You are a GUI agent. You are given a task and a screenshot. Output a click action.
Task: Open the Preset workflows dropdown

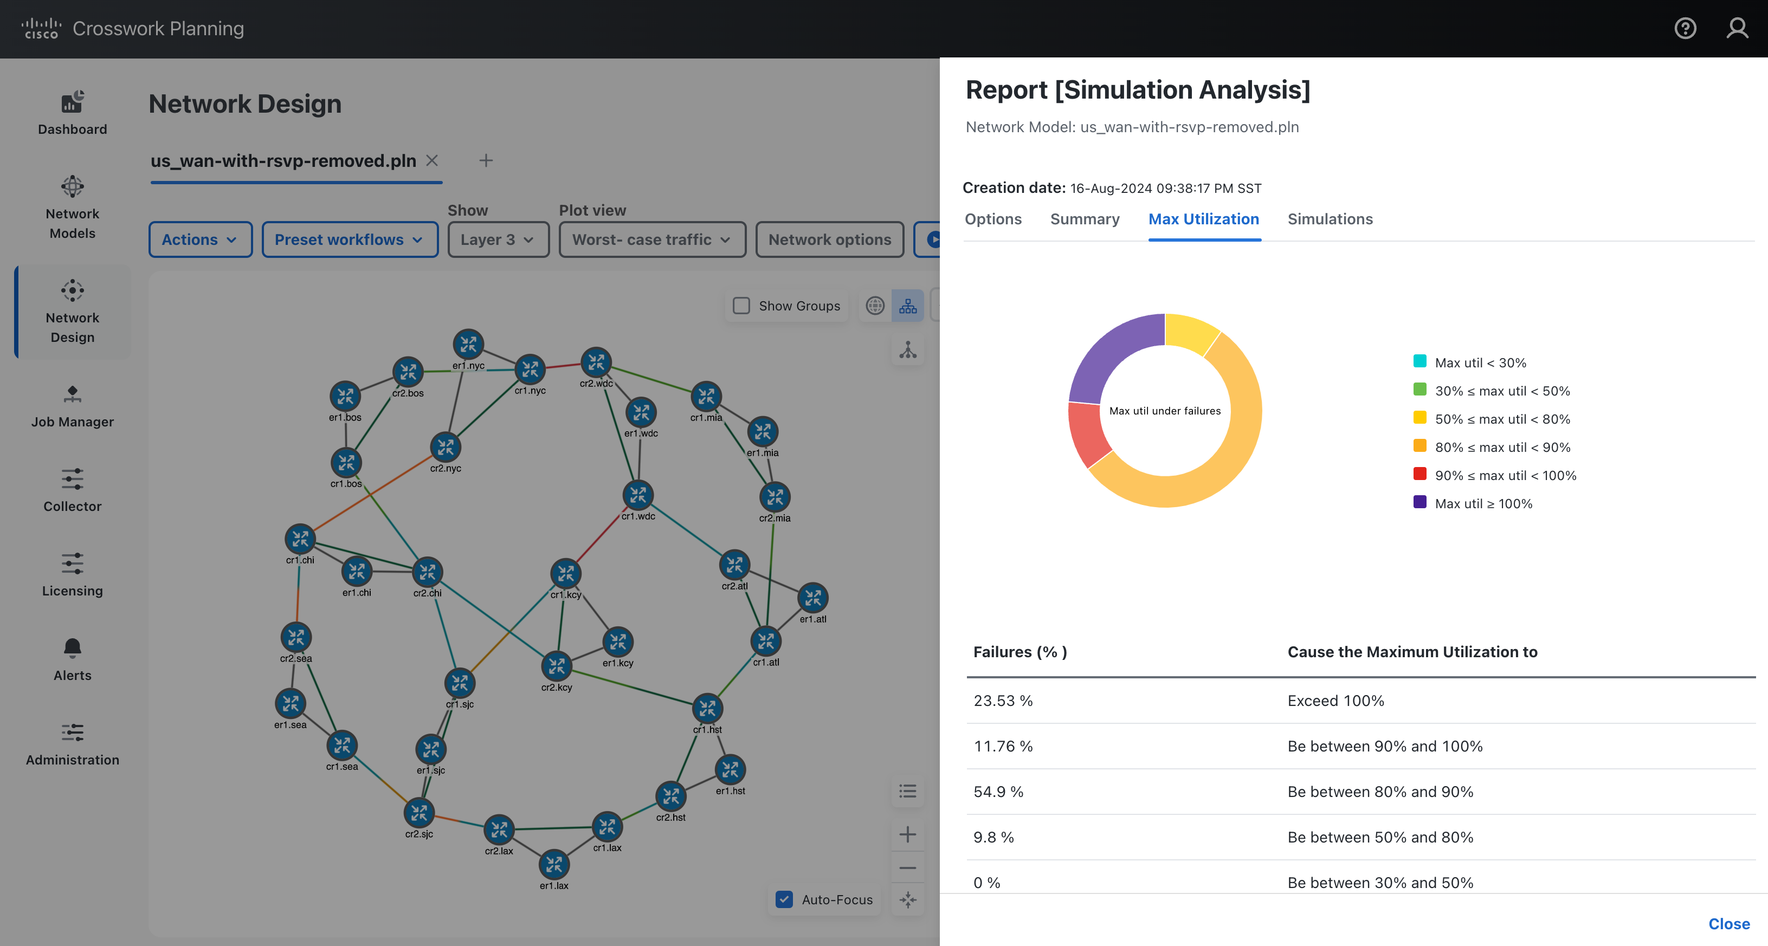(349, 239)
